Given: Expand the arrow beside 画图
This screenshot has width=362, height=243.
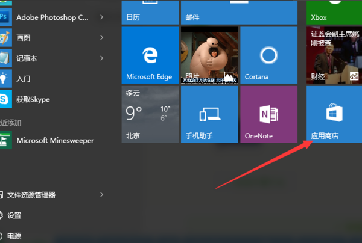Looking at the screenshot, I should coord(101,37).
